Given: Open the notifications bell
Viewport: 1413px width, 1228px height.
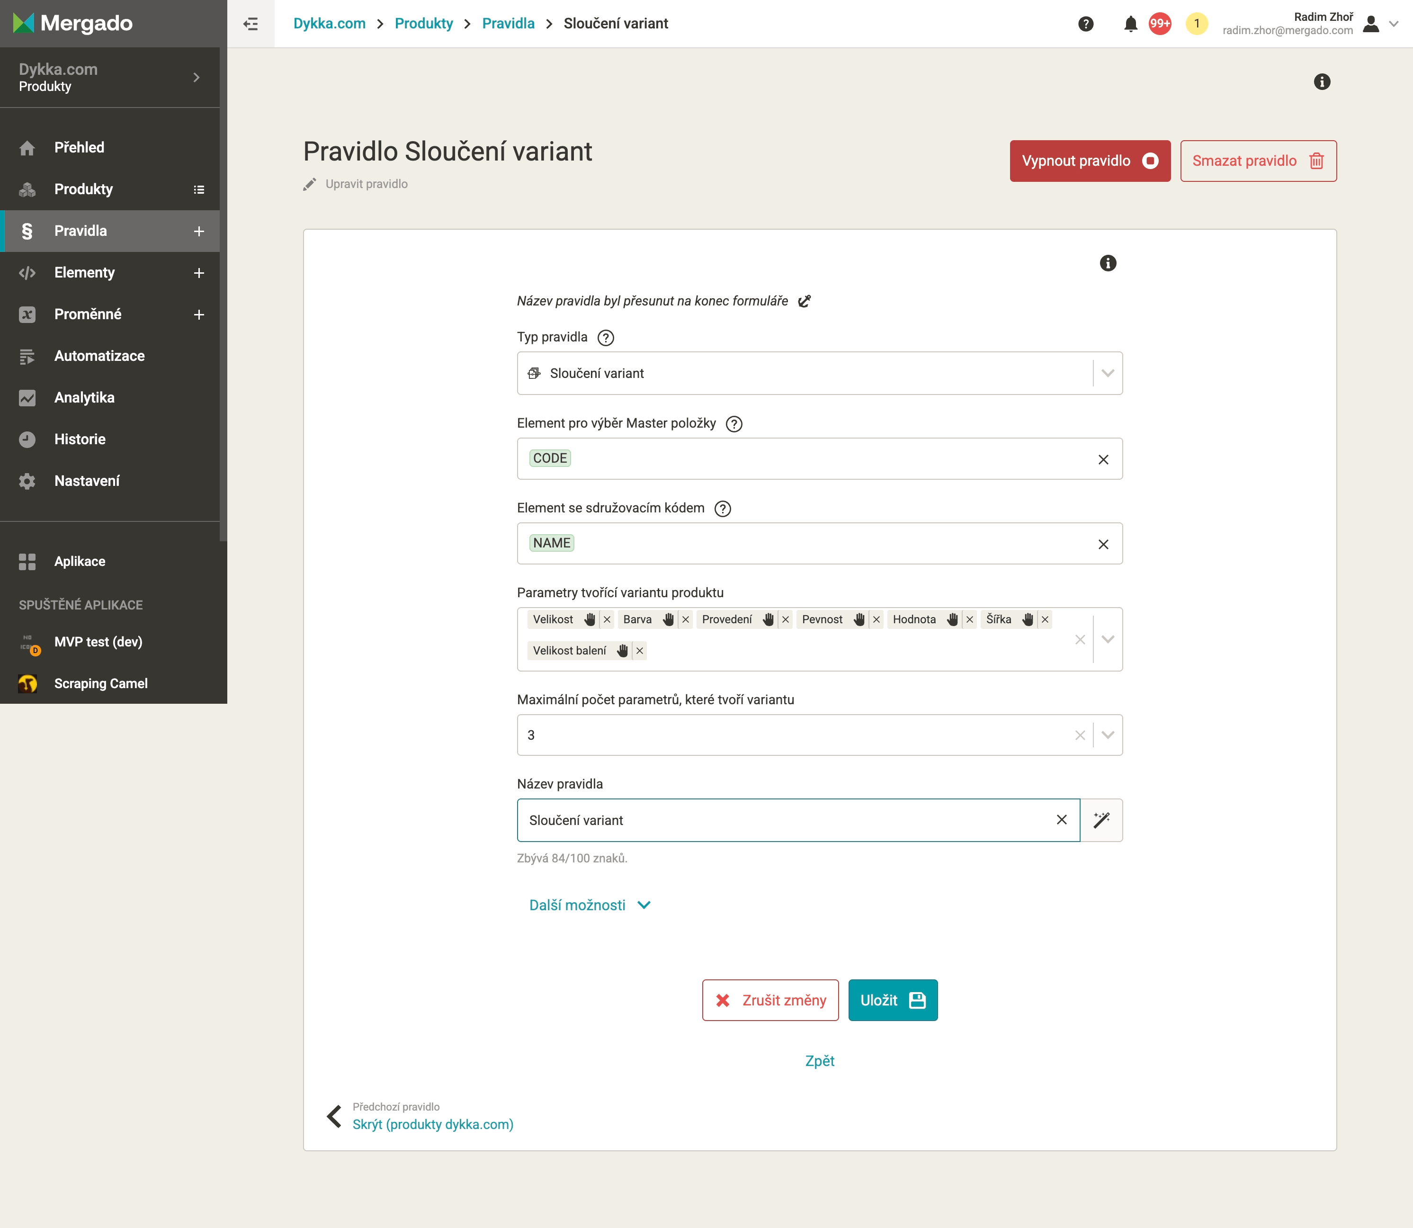Looking at the screenshot, I should 1131,24.
